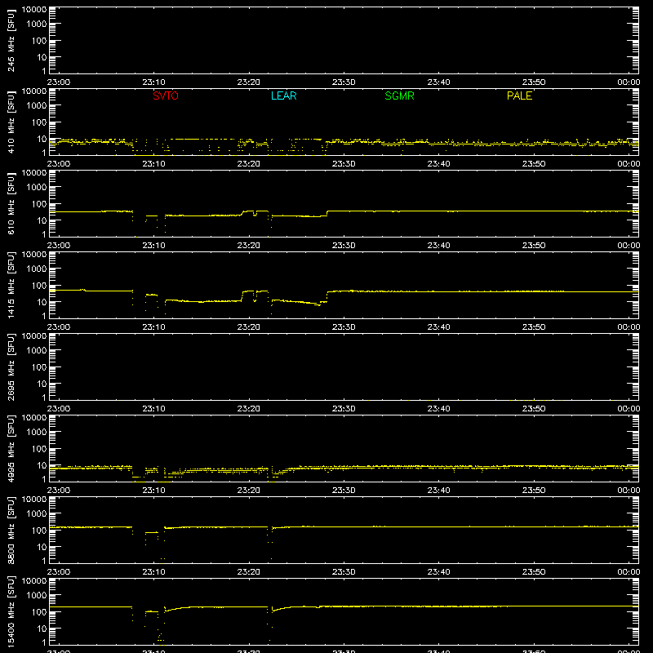Viewport: 653px width, 653px height.
Task: Click 23:20 time label below 610 MHz plot
Action: (249, 246)
